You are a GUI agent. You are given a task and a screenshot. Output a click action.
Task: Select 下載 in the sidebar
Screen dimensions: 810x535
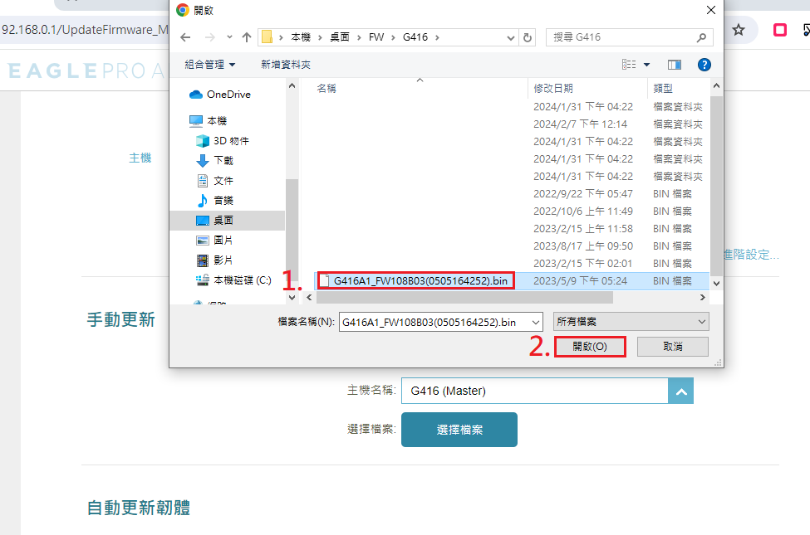click(x=223, y=161)
